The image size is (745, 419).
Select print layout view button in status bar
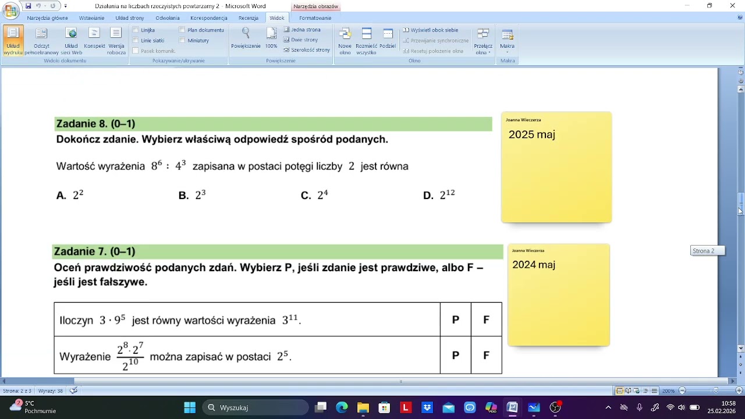coord(620,391)
